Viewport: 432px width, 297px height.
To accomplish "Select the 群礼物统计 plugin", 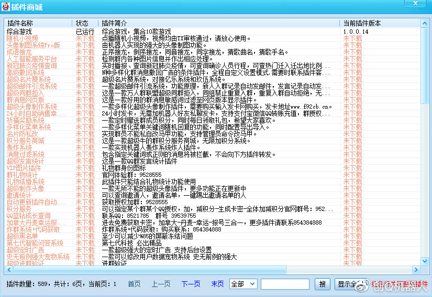I will [x=23, y=175].
